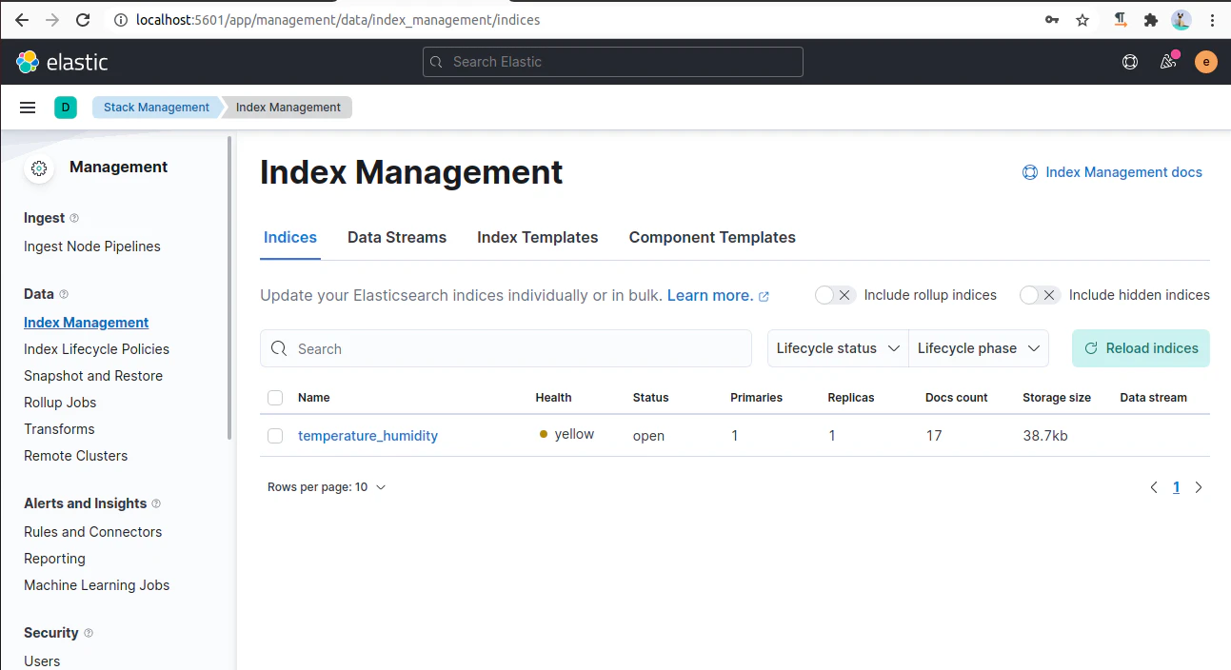Click the Stack Management breadcrumb
Screen dimensions: 1231x670
click(156, 108)
